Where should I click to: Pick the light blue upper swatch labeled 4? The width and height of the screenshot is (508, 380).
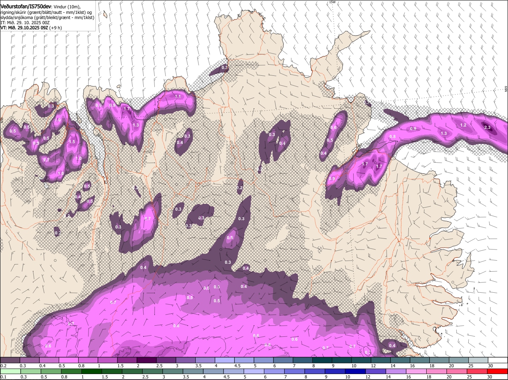tap(225, 360)
